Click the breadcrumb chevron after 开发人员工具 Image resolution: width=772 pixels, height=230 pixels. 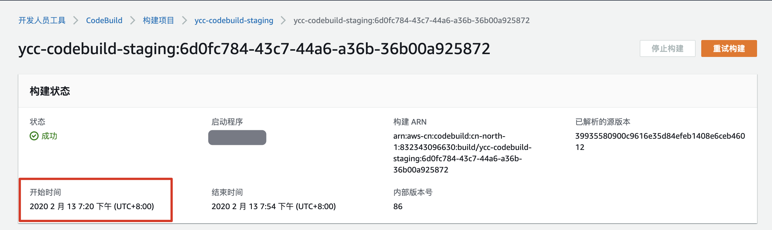tap(76, 20)
